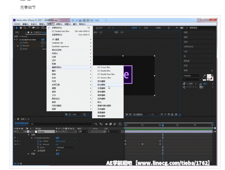Select the Rotation tool
This screenshot has height=170, width=225.
[30, 28]
